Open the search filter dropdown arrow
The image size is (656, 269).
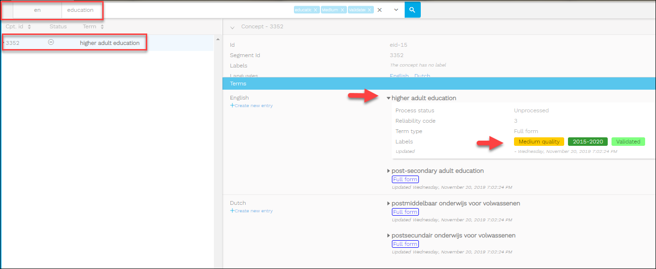coord(396,10)
